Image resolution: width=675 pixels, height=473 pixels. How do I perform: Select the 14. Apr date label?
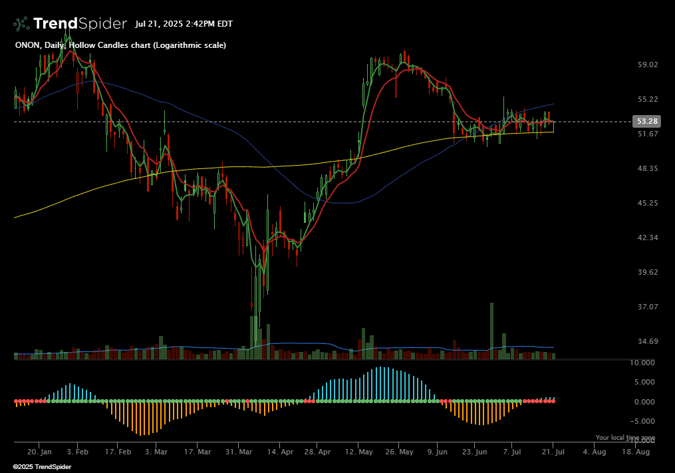pos(279,451)
